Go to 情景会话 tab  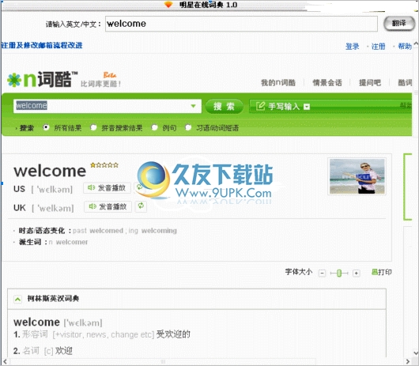[327, 83]
